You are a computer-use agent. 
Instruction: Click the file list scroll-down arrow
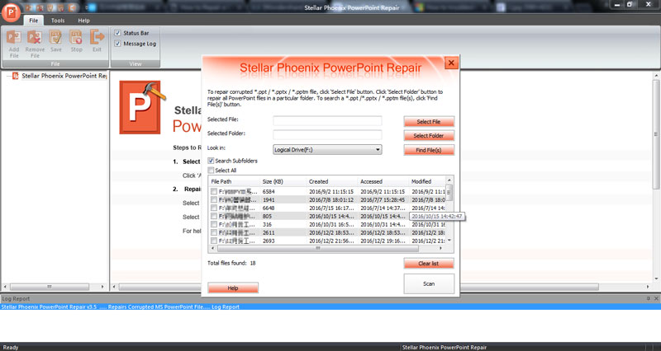coord(449,241)
